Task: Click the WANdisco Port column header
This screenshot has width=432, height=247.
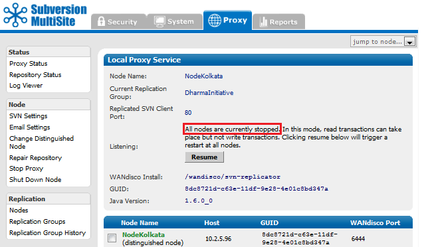Action: [375, 223]
